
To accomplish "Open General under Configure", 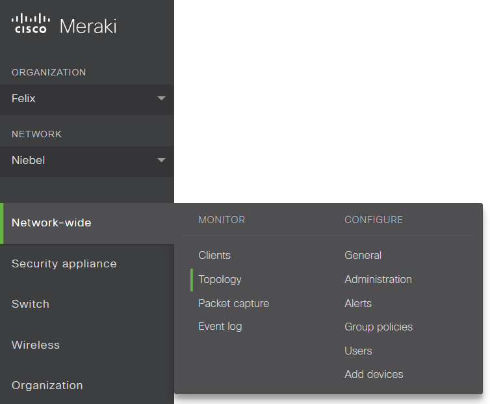I will [x=363, y=256].
